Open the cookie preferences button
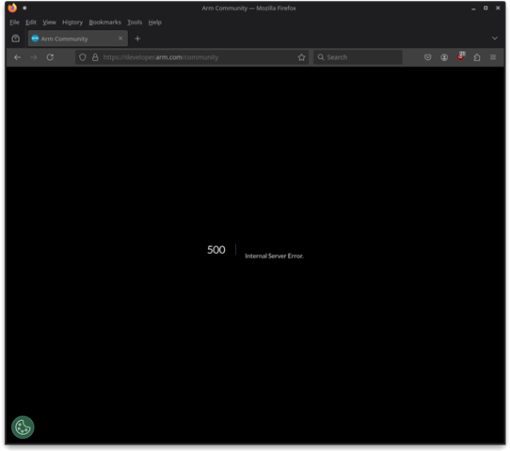This screenshot has height=451, width=510. coord(23,428)
